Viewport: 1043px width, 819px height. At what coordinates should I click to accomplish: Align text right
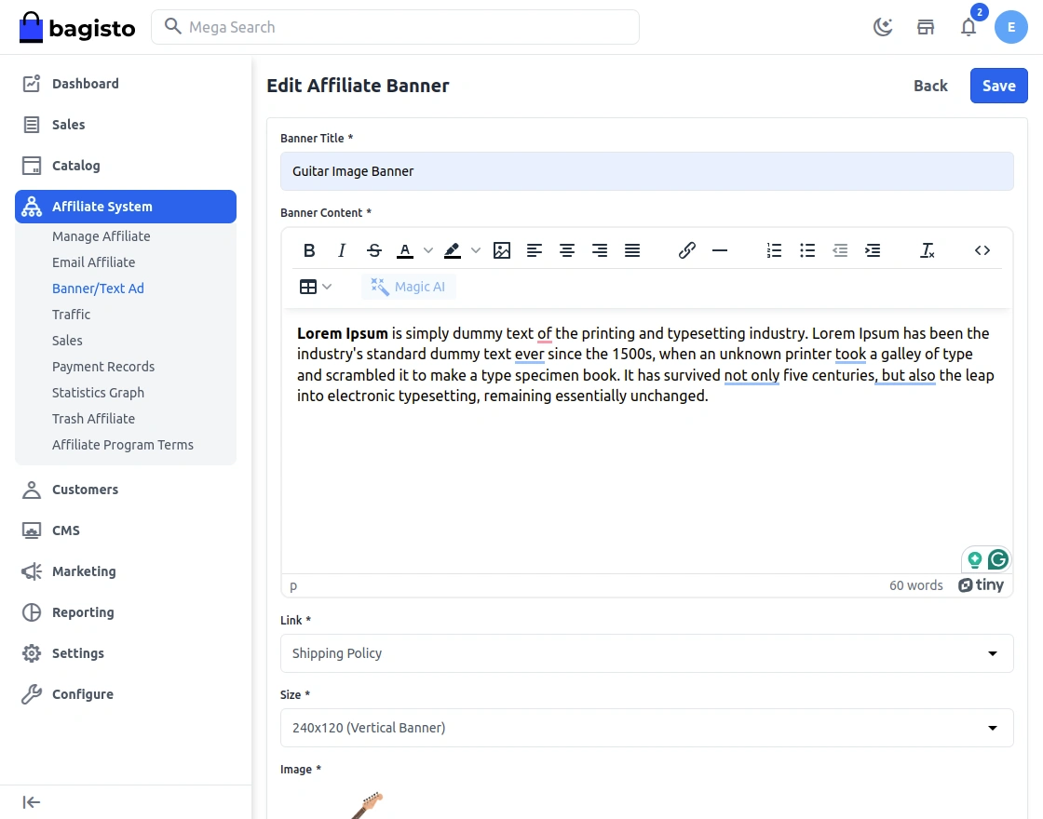pos(600,250)
